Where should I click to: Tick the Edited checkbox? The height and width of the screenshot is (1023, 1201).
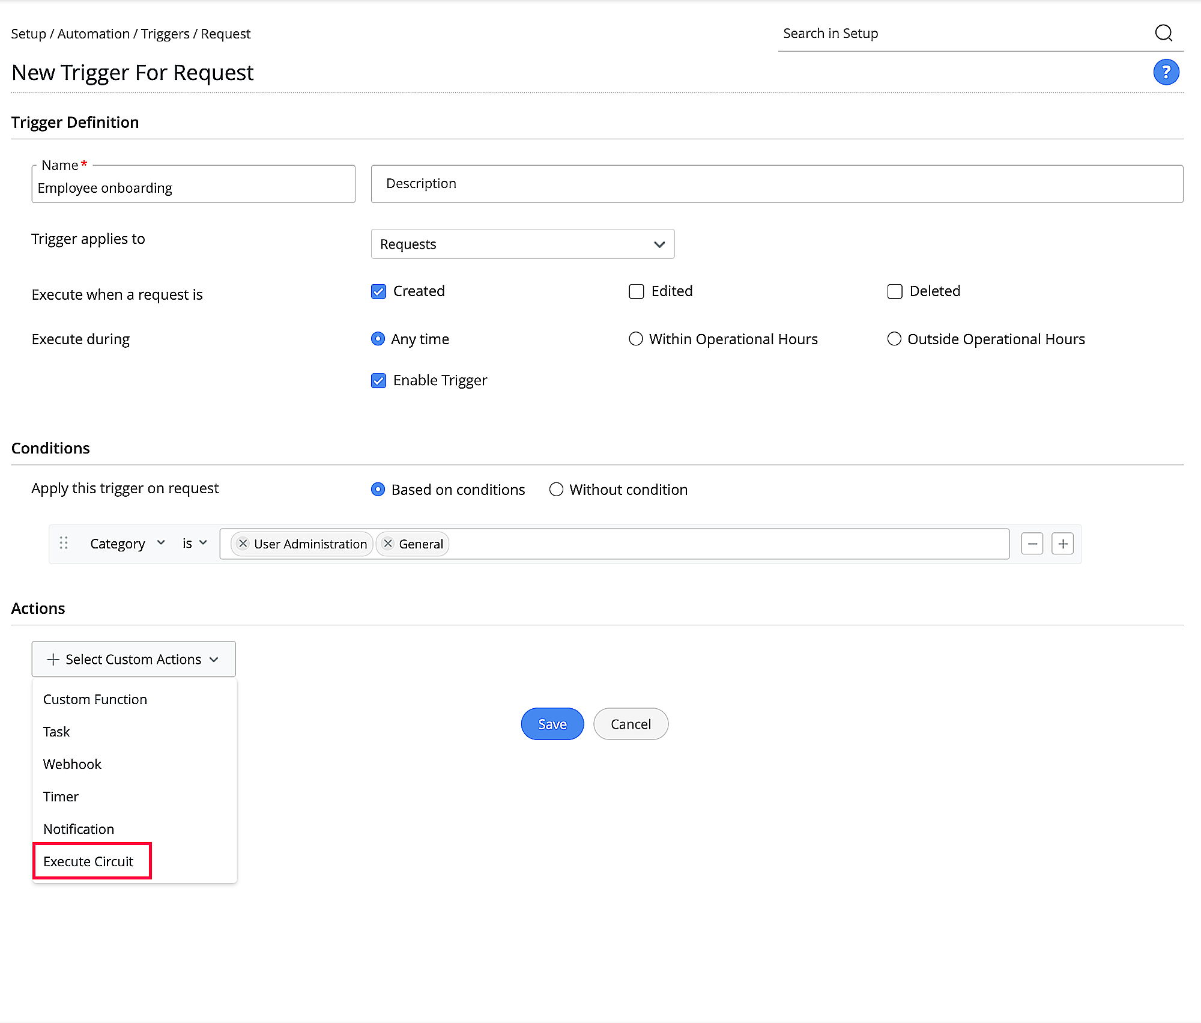pos(636,292)
